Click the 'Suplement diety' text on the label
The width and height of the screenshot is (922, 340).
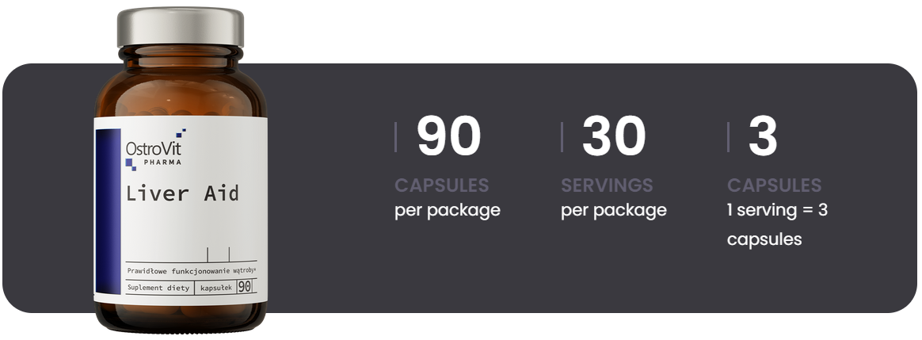[x=158, y=288]
